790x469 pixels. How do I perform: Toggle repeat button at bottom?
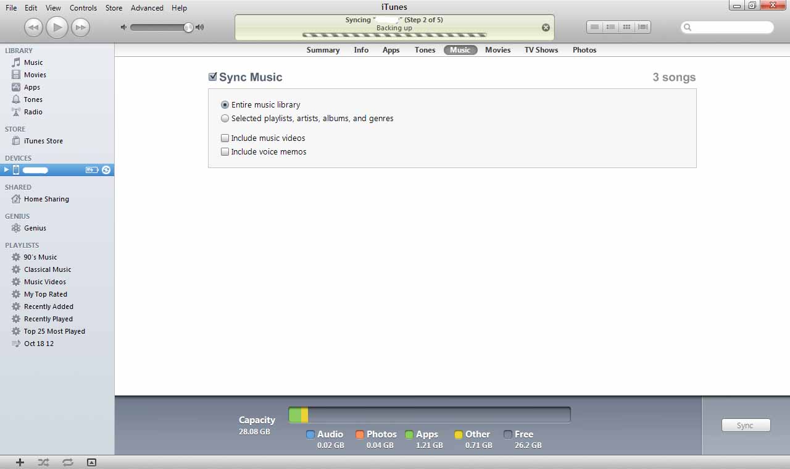click(67, 462)
